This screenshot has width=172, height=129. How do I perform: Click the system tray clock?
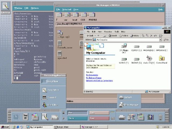166,127
